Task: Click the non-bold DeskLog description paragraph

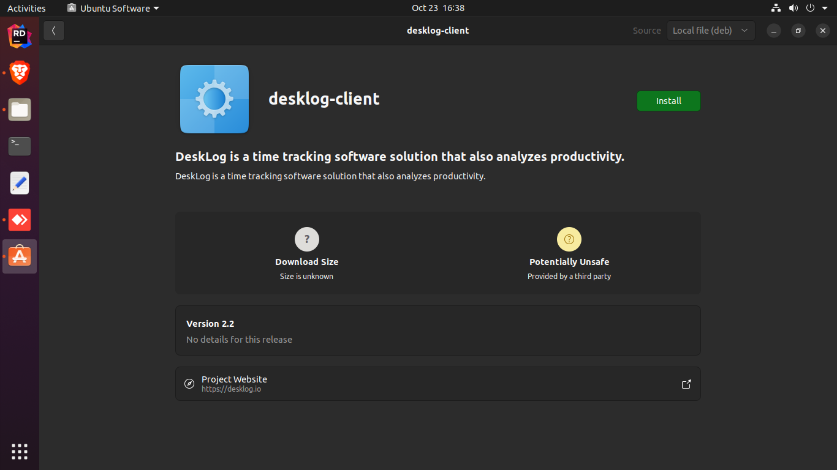Action: (330, 176)
